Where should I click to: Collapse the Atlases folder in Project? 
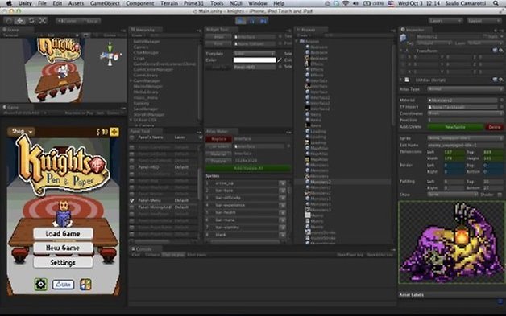click(x=297, y=41)
